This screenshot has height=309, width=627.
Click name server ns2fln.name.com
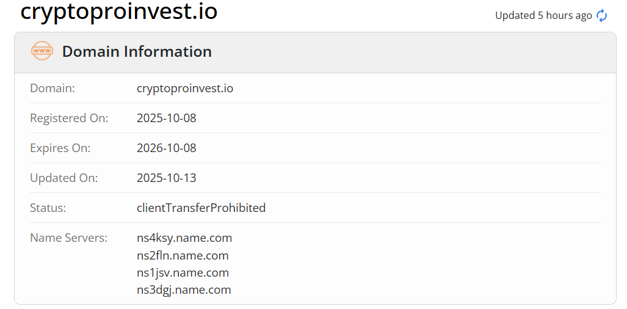click(183, 256)
